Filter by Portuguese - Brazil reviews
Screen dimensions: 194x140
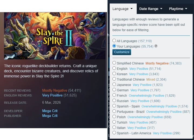click(x=114, y=111)
